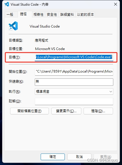Click the 目標 path input field
Screen dimensions: 122x165
point(74,57)
